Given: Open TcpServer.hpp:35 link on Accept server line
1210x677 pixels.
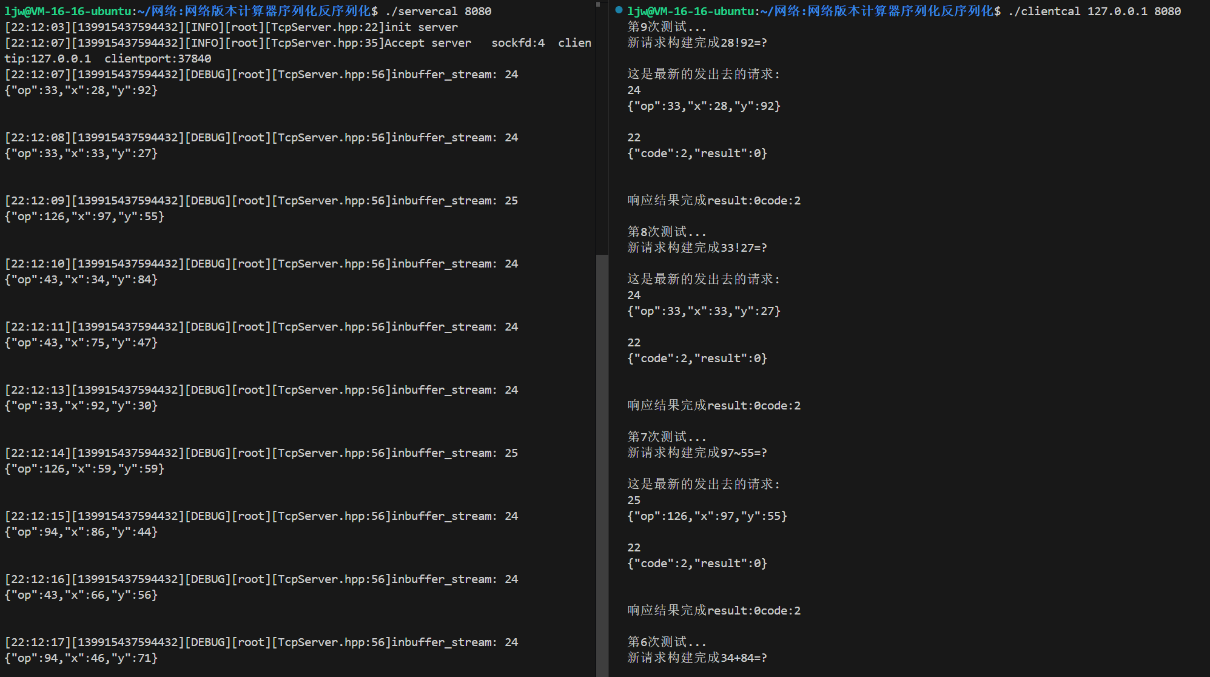Looking at the screenshot, I should click(x=324, y=43).
